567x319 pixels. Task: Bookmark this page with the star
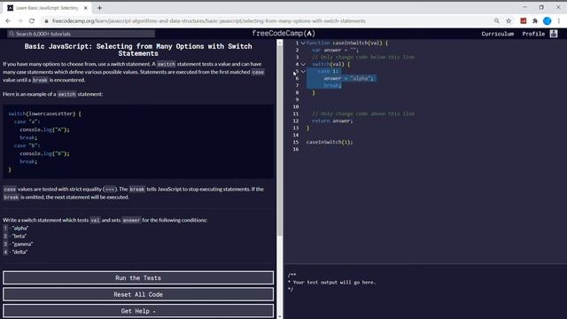[509, 21]
